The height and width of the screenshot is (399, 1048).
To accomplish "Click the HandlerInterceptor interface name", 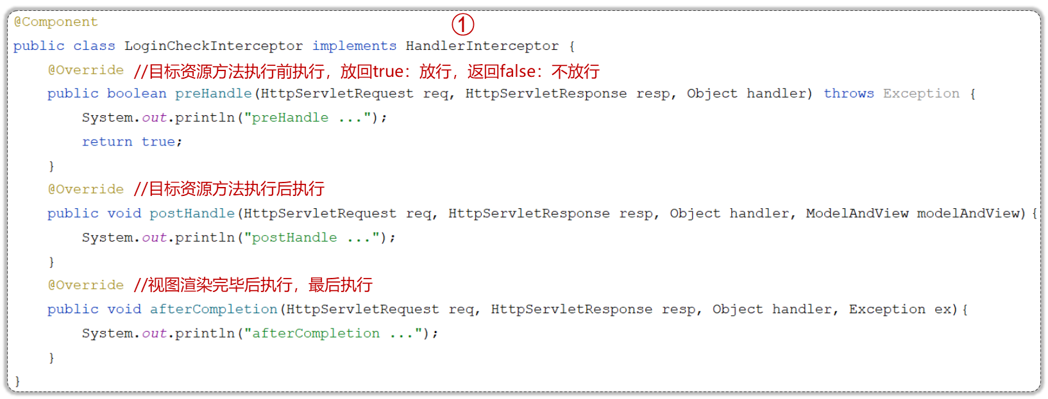I will click(x=482, y=46).
